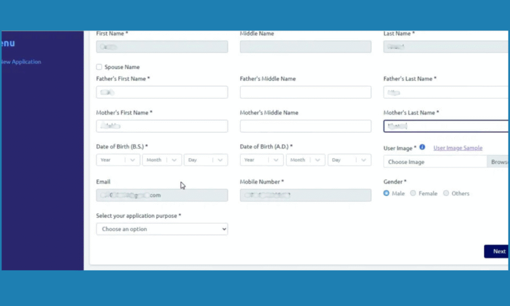510x306 pixels.
Task: Open the Day selector for Date of Birth (B.S.)
Action: coord(205,159)
